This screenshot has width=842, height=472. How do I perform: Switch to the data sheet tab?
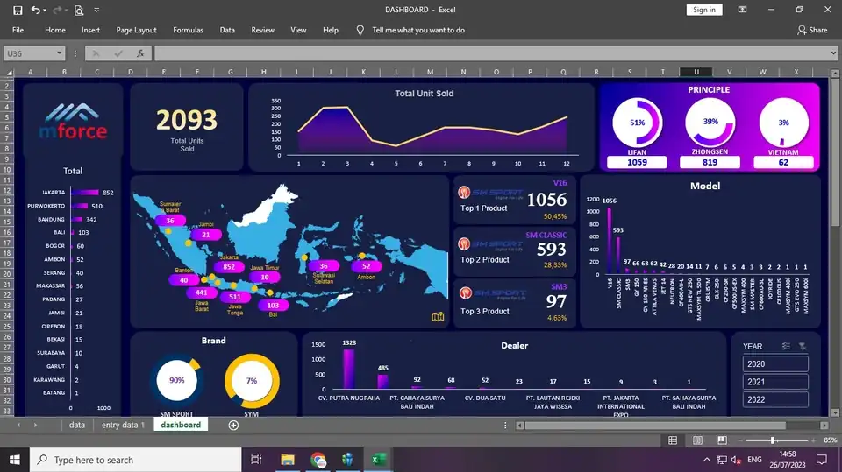tap(77, 425)
